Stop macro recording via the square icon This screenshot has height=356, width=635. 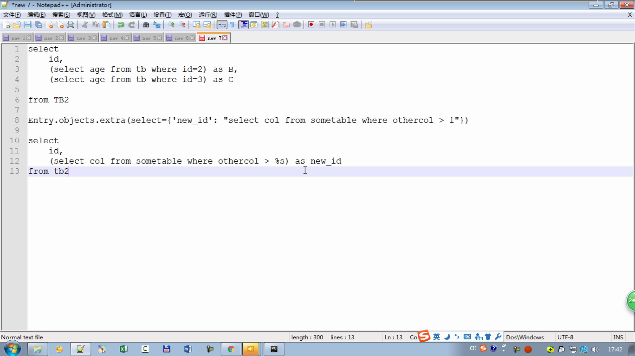(x=322, y=25)
